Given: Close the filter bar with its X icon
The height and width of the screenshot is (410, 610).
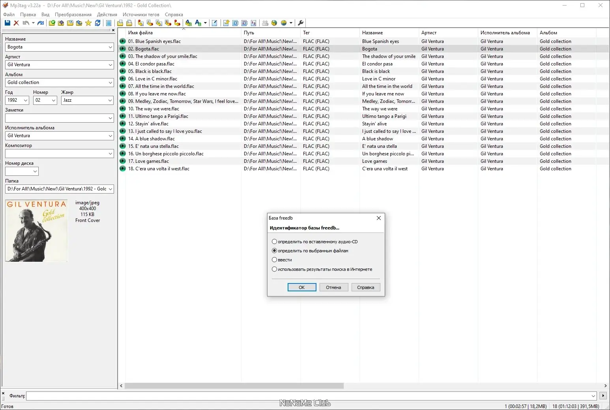Looking at the screenshot, I should pos(3,393).
